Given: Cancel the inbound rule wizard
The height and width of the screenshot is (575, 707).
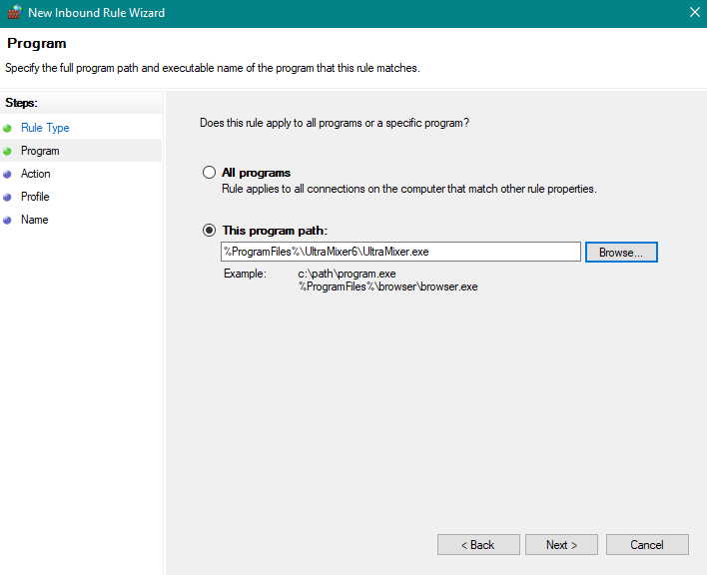Looking at the screenshot, I should point(647,544).
